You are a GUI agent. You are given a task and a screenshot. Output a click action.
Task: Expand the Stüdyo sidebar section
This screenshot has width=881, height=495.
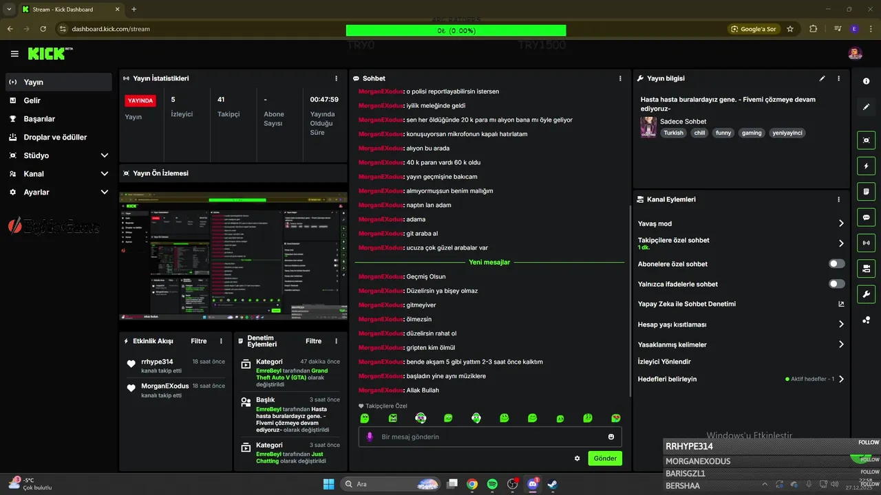[59, 155]
